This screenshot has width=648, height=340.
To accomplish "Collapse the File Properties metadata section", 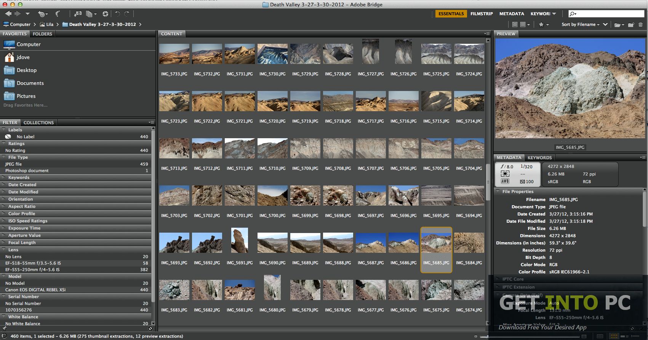I will [498, 192].
